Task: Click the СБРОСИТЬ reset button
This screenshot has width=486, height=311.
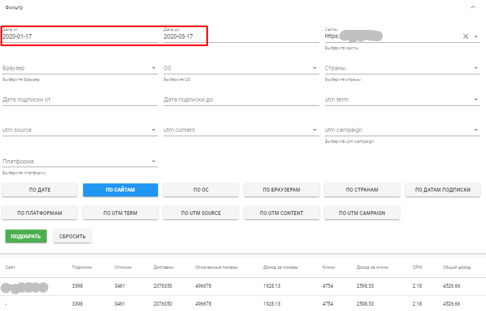Action: coord(72,237)
